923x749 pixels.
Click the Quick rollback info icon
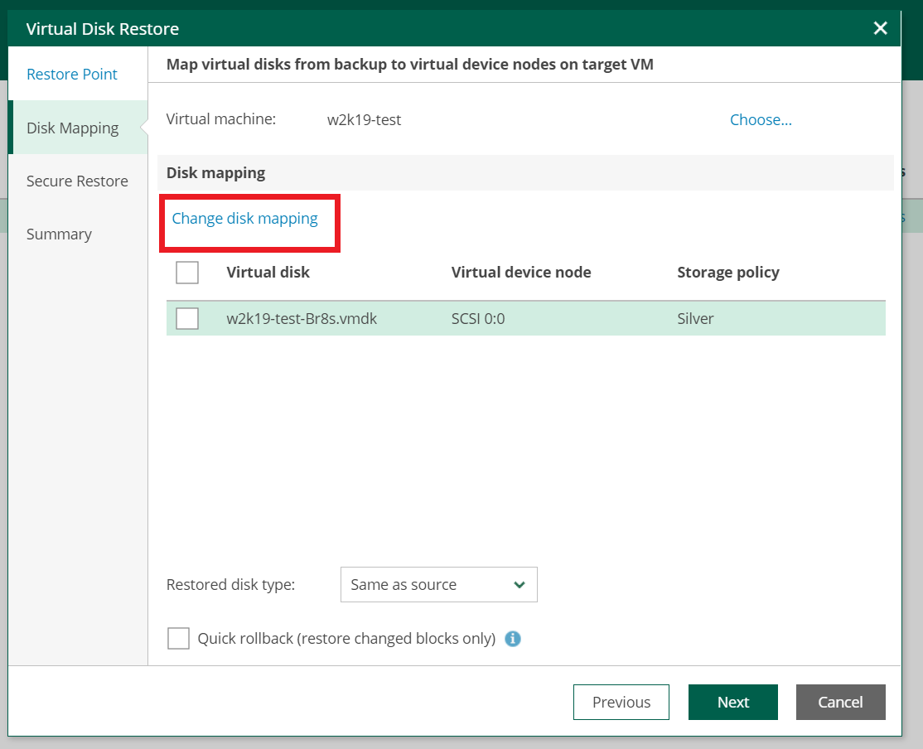pyautogui.click(x=512, y=639)
